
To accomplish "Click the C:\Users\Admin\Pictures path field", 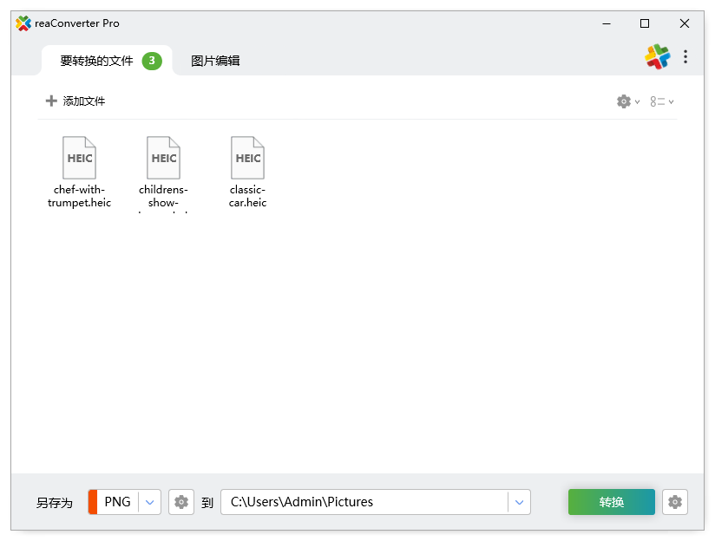I will (x=364, y=502).
